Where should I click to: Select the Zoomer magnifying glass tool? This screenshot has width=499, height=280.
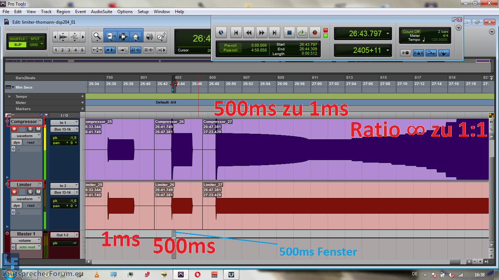pos(97,36)
